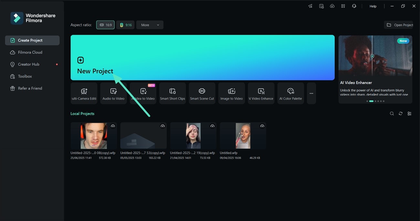Open Creator Hub section
The height and width of the screenshot is (221, 420).
click(32, 64)
